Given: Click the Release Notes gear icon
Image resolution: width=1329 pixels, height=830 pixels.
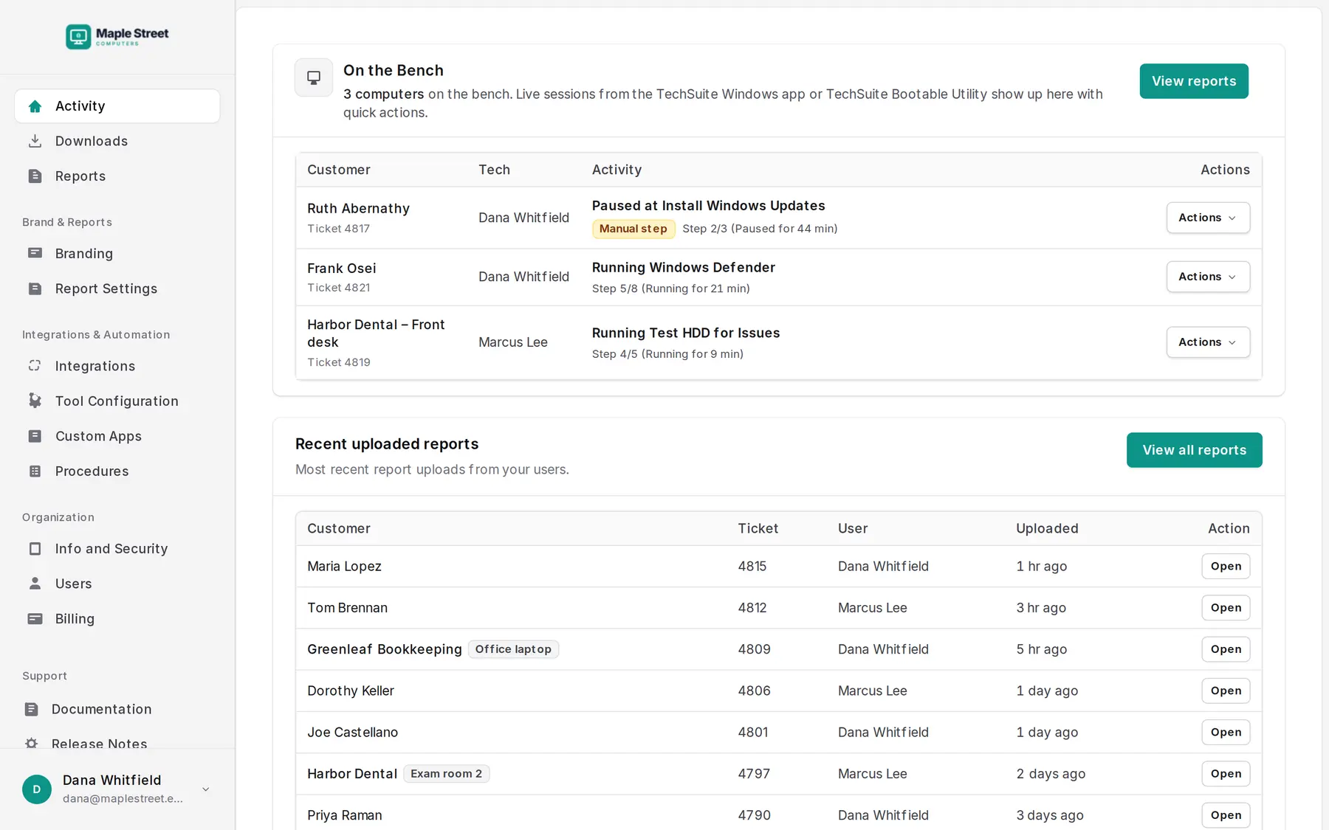Looking at the screenshot, I should pyautogui.click(x=31, y=744).
